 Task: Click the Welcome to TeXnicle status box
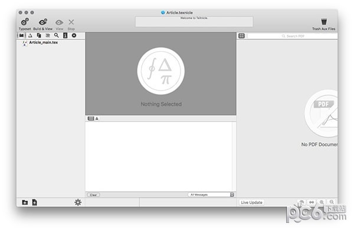click(194, 21)
